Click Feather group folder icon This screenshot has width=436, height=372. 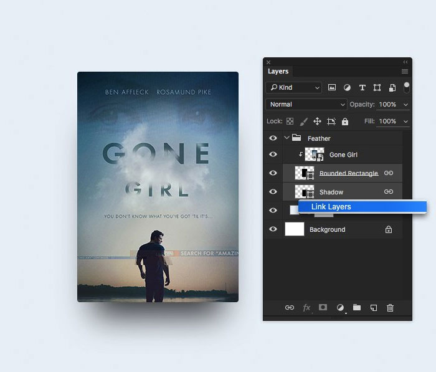point(296,138)
